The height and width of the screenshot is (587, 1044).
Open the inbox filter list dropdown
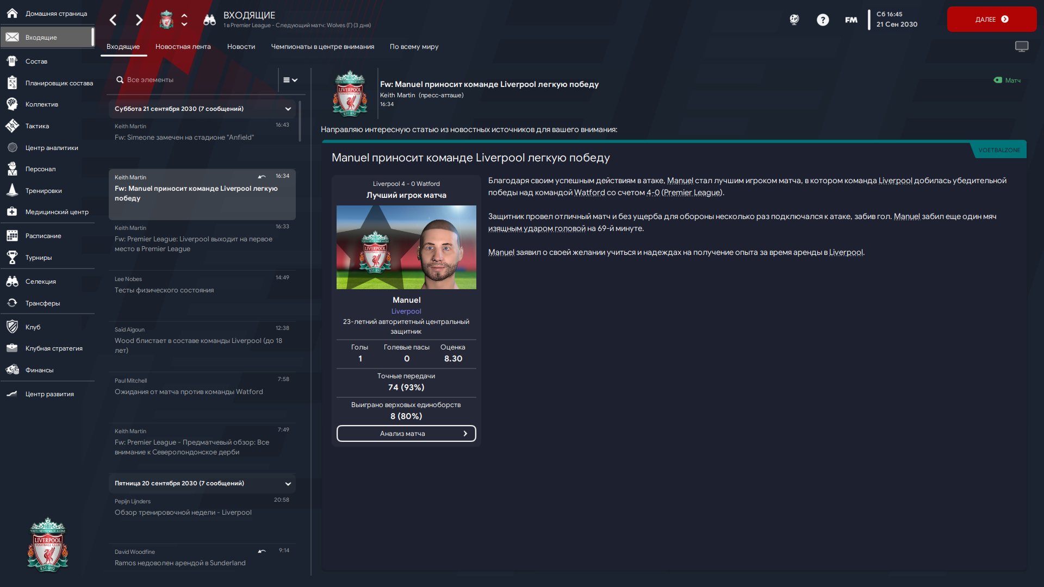click(290, 80)
